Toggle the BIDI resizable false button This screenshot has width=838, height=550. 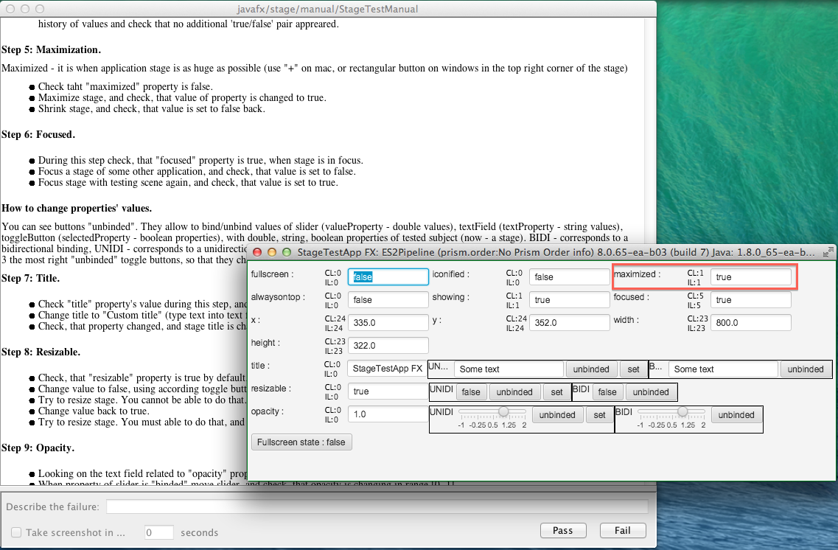pos(607,392)
